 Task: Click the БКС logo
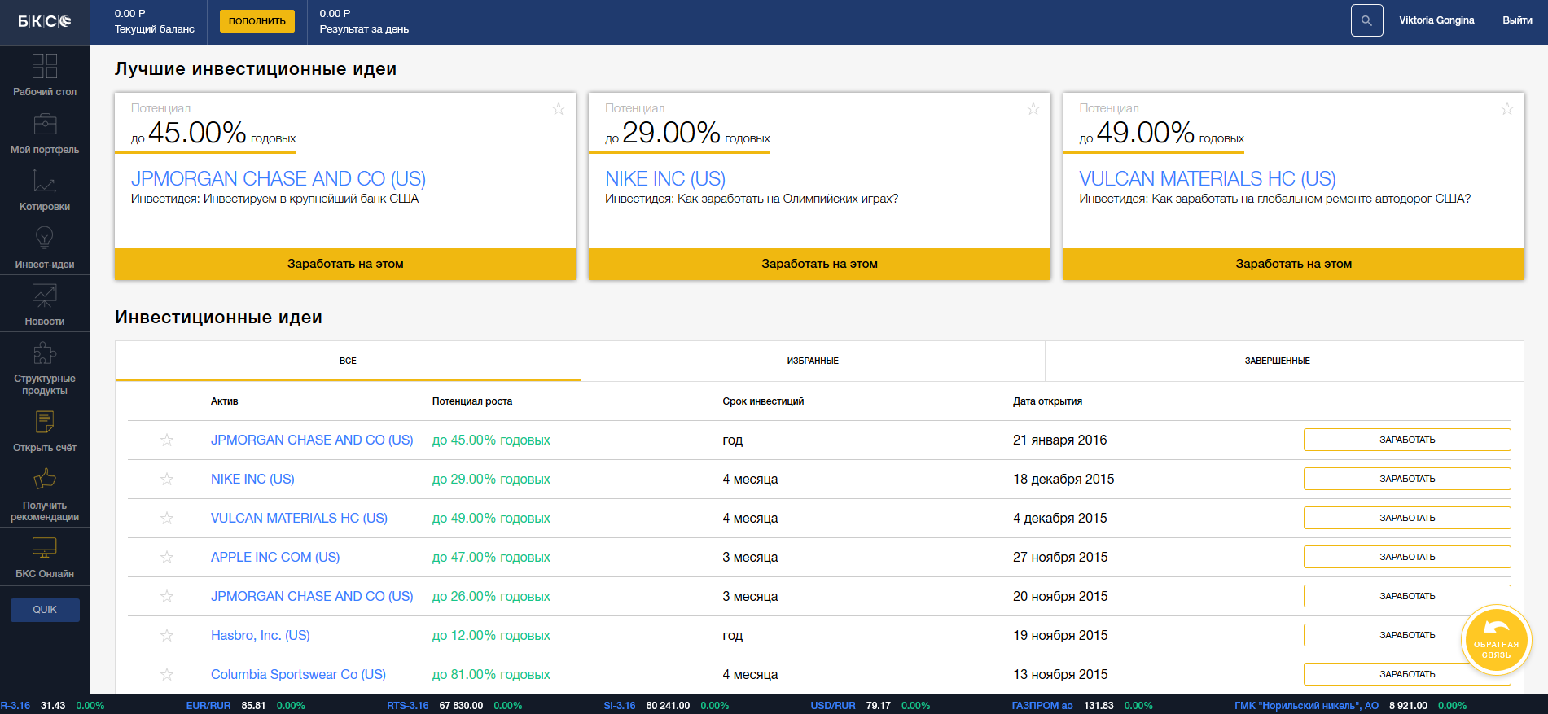point(45,21)
